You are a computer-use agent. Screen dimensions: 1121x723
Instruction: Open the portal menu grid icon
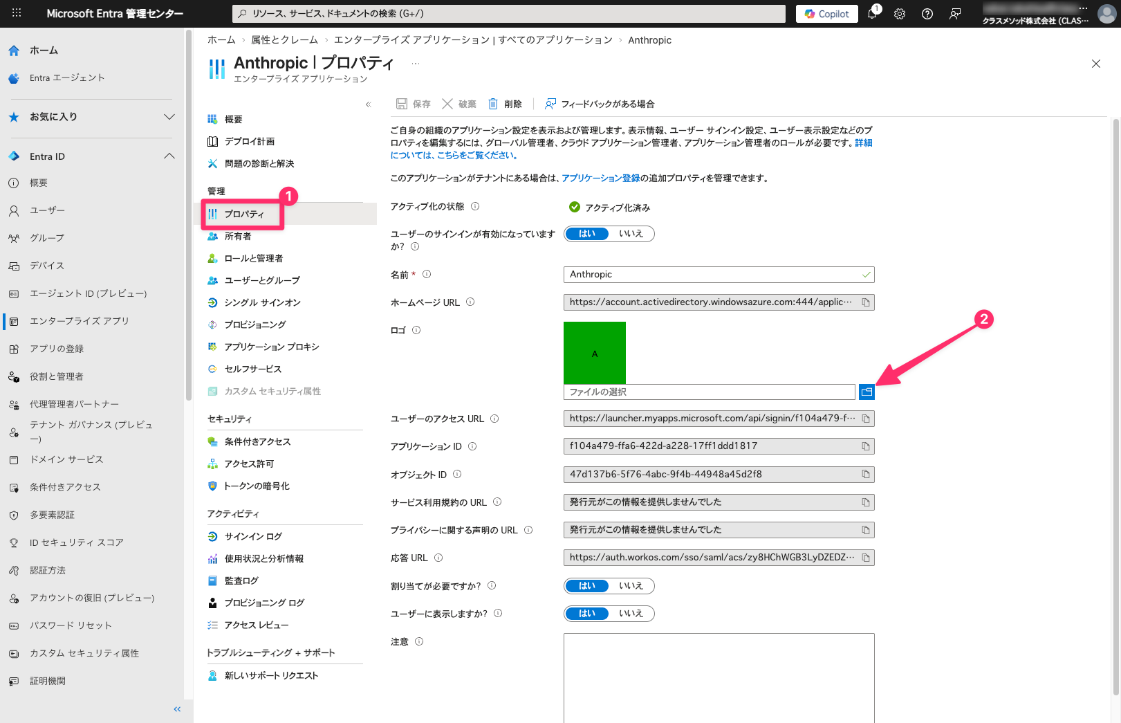click(17, 13)
